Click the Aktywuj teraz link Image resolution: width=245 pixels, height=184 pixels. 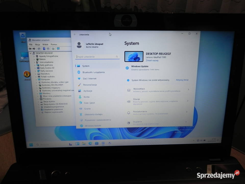coord(182,80)
